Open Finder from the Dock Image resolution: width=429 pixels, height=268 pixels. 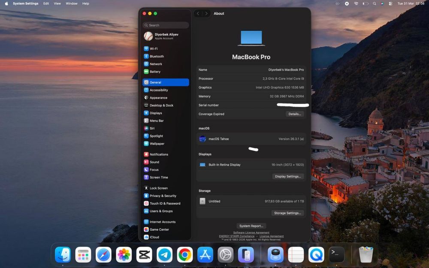63,255
